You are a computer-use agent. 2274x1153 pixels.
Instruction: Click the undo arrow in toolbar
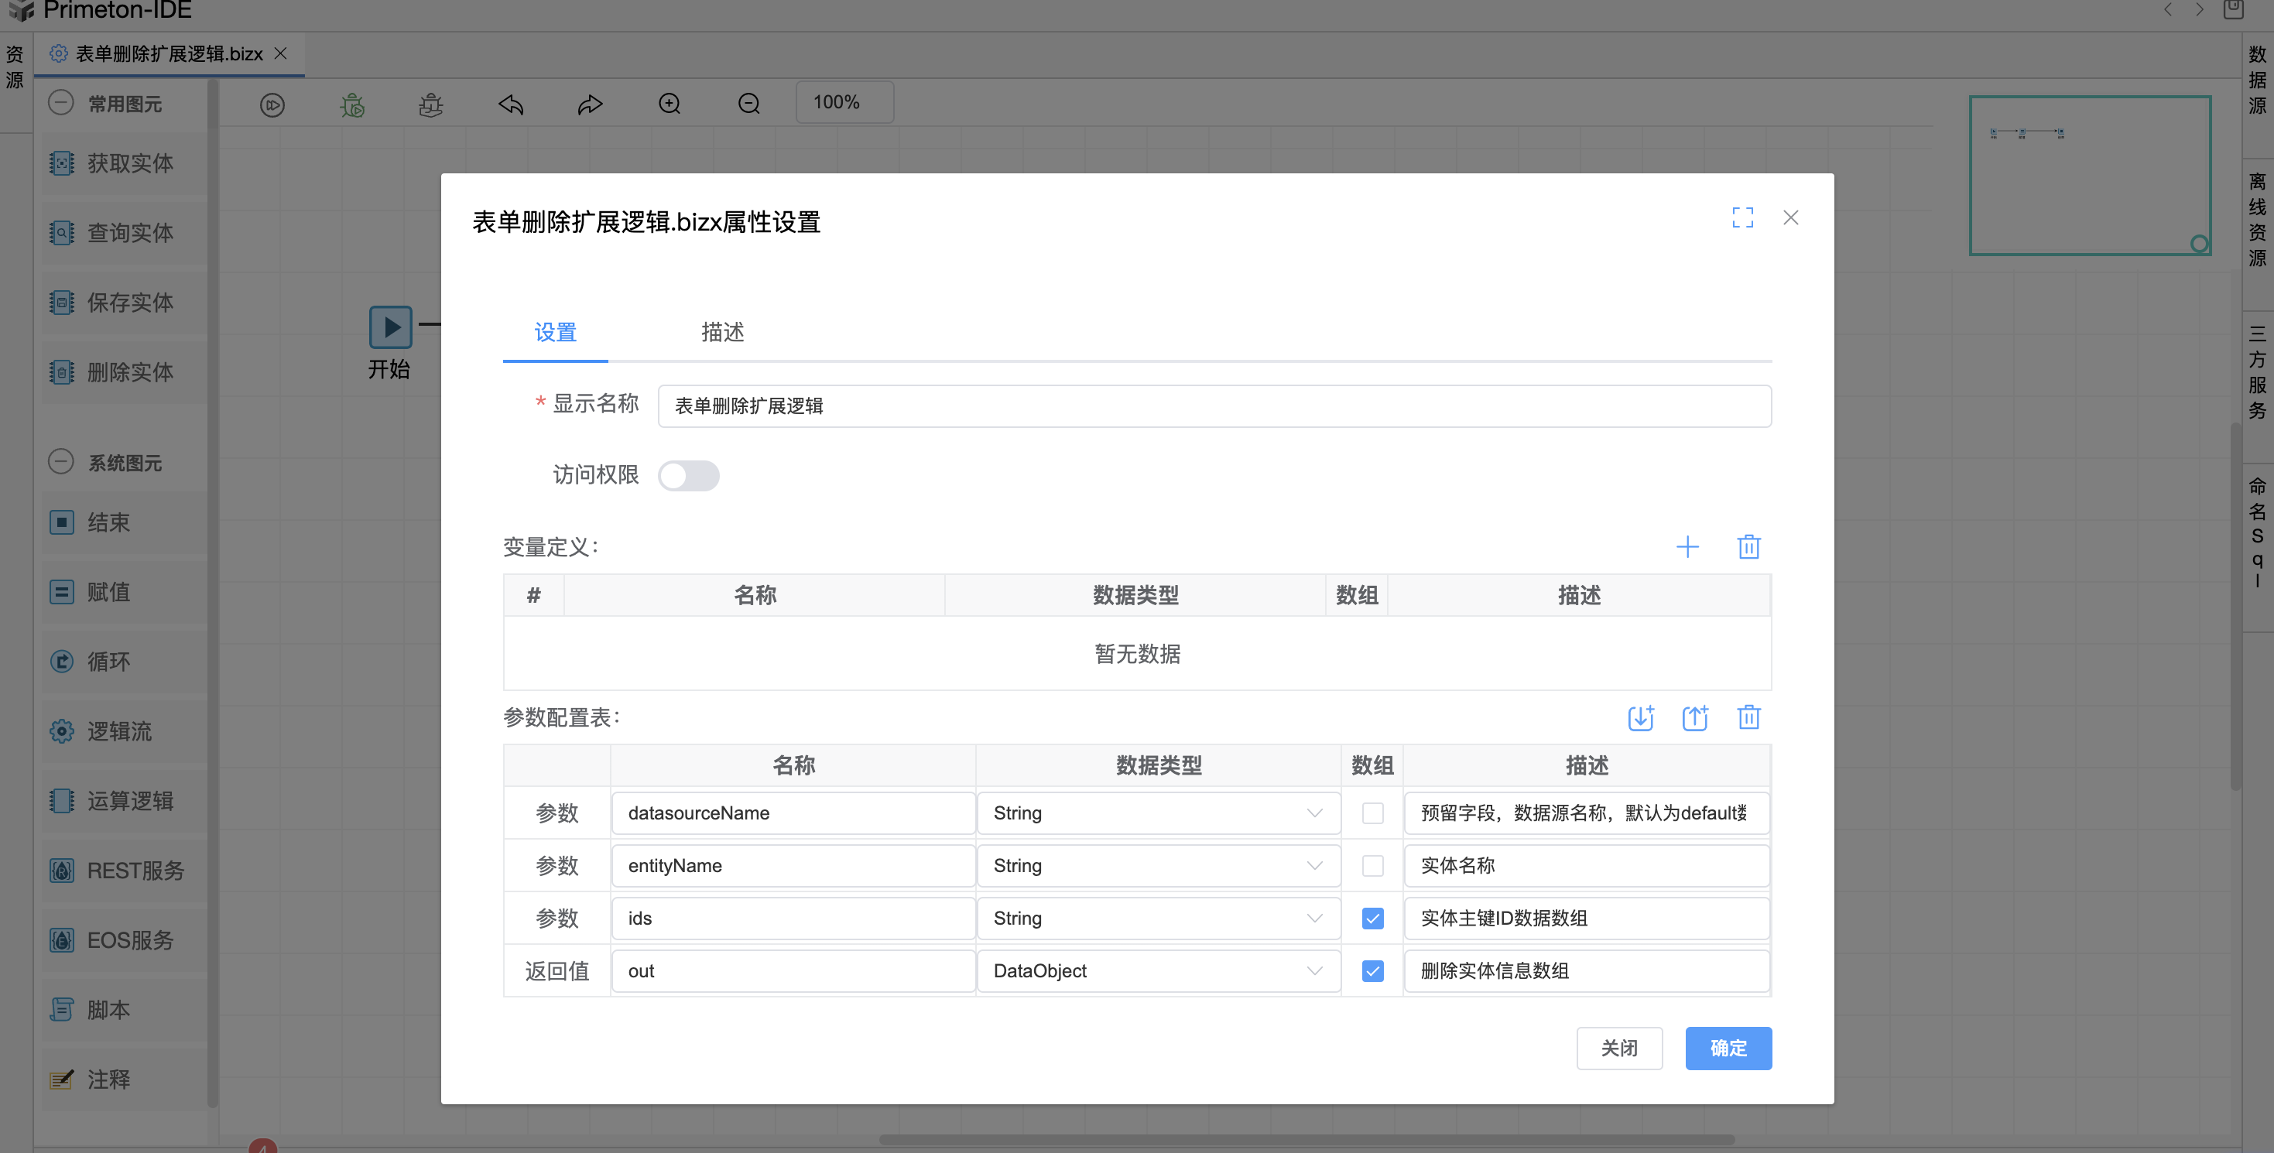[510, 104]
